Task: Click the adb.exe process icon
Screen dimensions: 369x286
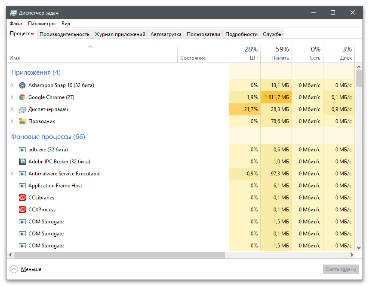Action: point(22,150)
